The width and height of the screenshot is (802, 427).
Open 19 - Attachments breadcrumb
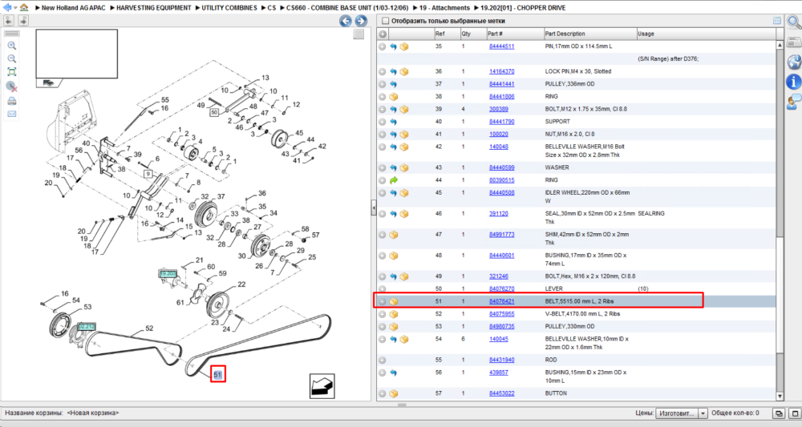point(444,8)
